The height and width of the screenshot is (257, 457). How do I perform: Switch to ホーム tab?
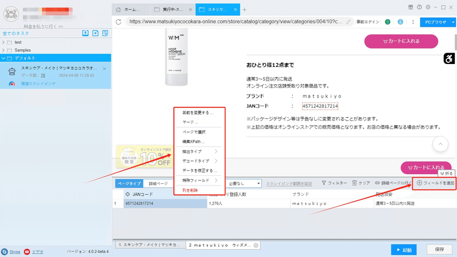point(131,10)
